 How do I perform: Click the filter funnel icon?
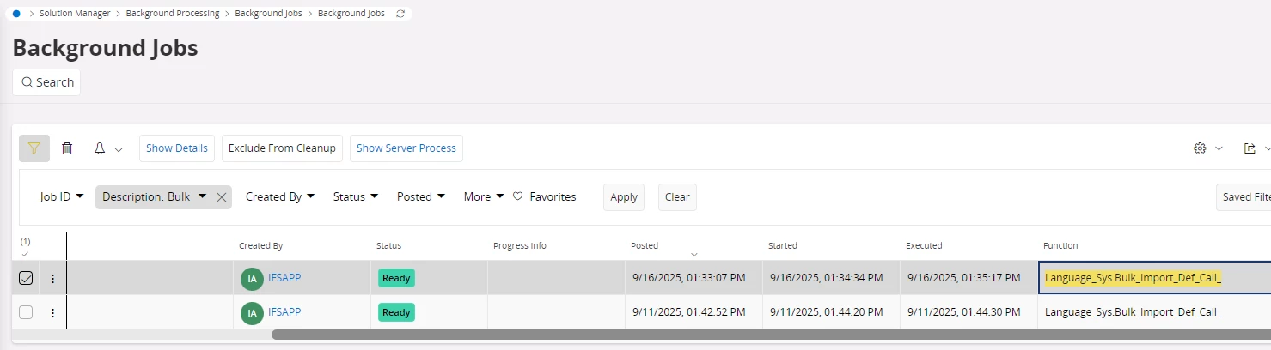click(x=34, y=148)
